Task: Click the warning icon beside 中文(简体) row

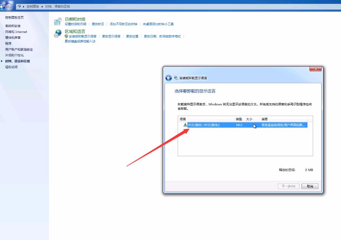Action: (x=185, y=125)
